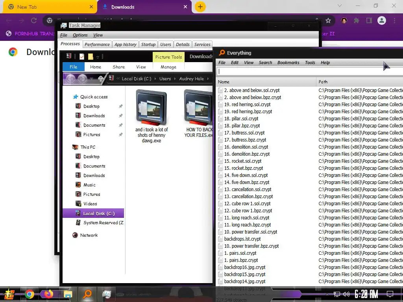Open Manage tab under Picture Tools
This screenshot has width=403, height=302.
(168, 67)
